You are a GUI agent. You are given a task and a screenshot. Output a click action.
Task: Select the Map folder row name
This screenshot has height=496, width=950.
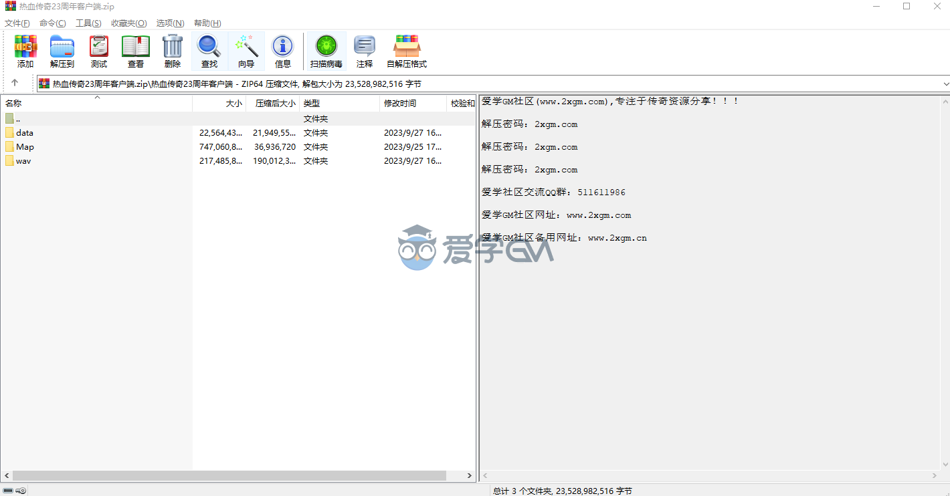25,146
